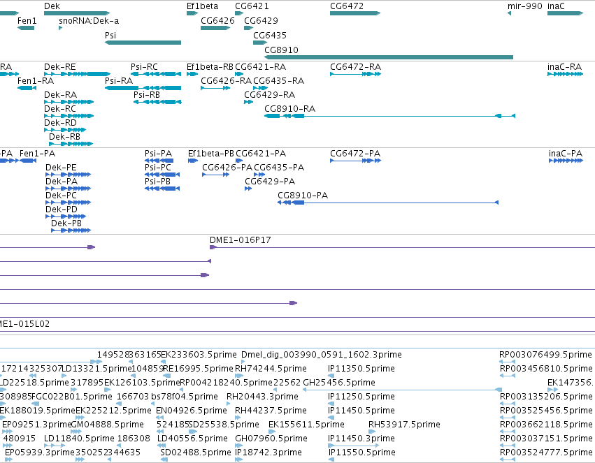
Task: Click the Dek-PA protein label
Action: (62, 182)
